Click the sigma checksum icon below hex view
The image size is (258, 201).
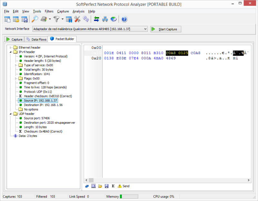pos(113,186)
